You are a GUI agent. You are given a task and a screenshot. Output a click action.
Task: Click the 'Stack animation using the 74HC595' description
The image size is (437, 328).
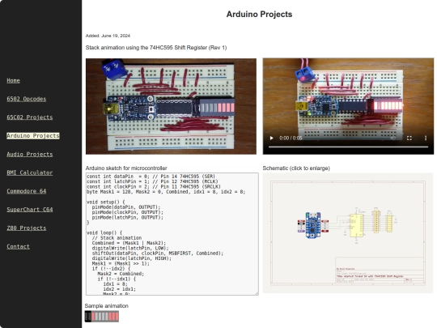pos(156,48)
